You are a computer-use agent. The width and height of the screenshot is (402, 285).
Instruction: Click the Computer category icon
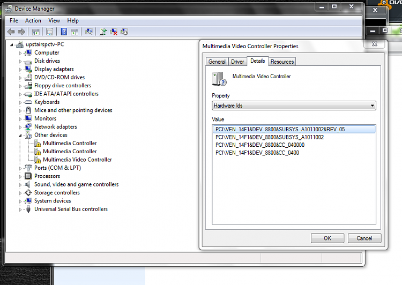coord(28,52)
